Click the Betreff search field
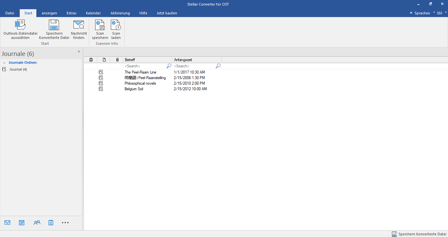Viewport: 448px width, 237px height. [145, 66]
